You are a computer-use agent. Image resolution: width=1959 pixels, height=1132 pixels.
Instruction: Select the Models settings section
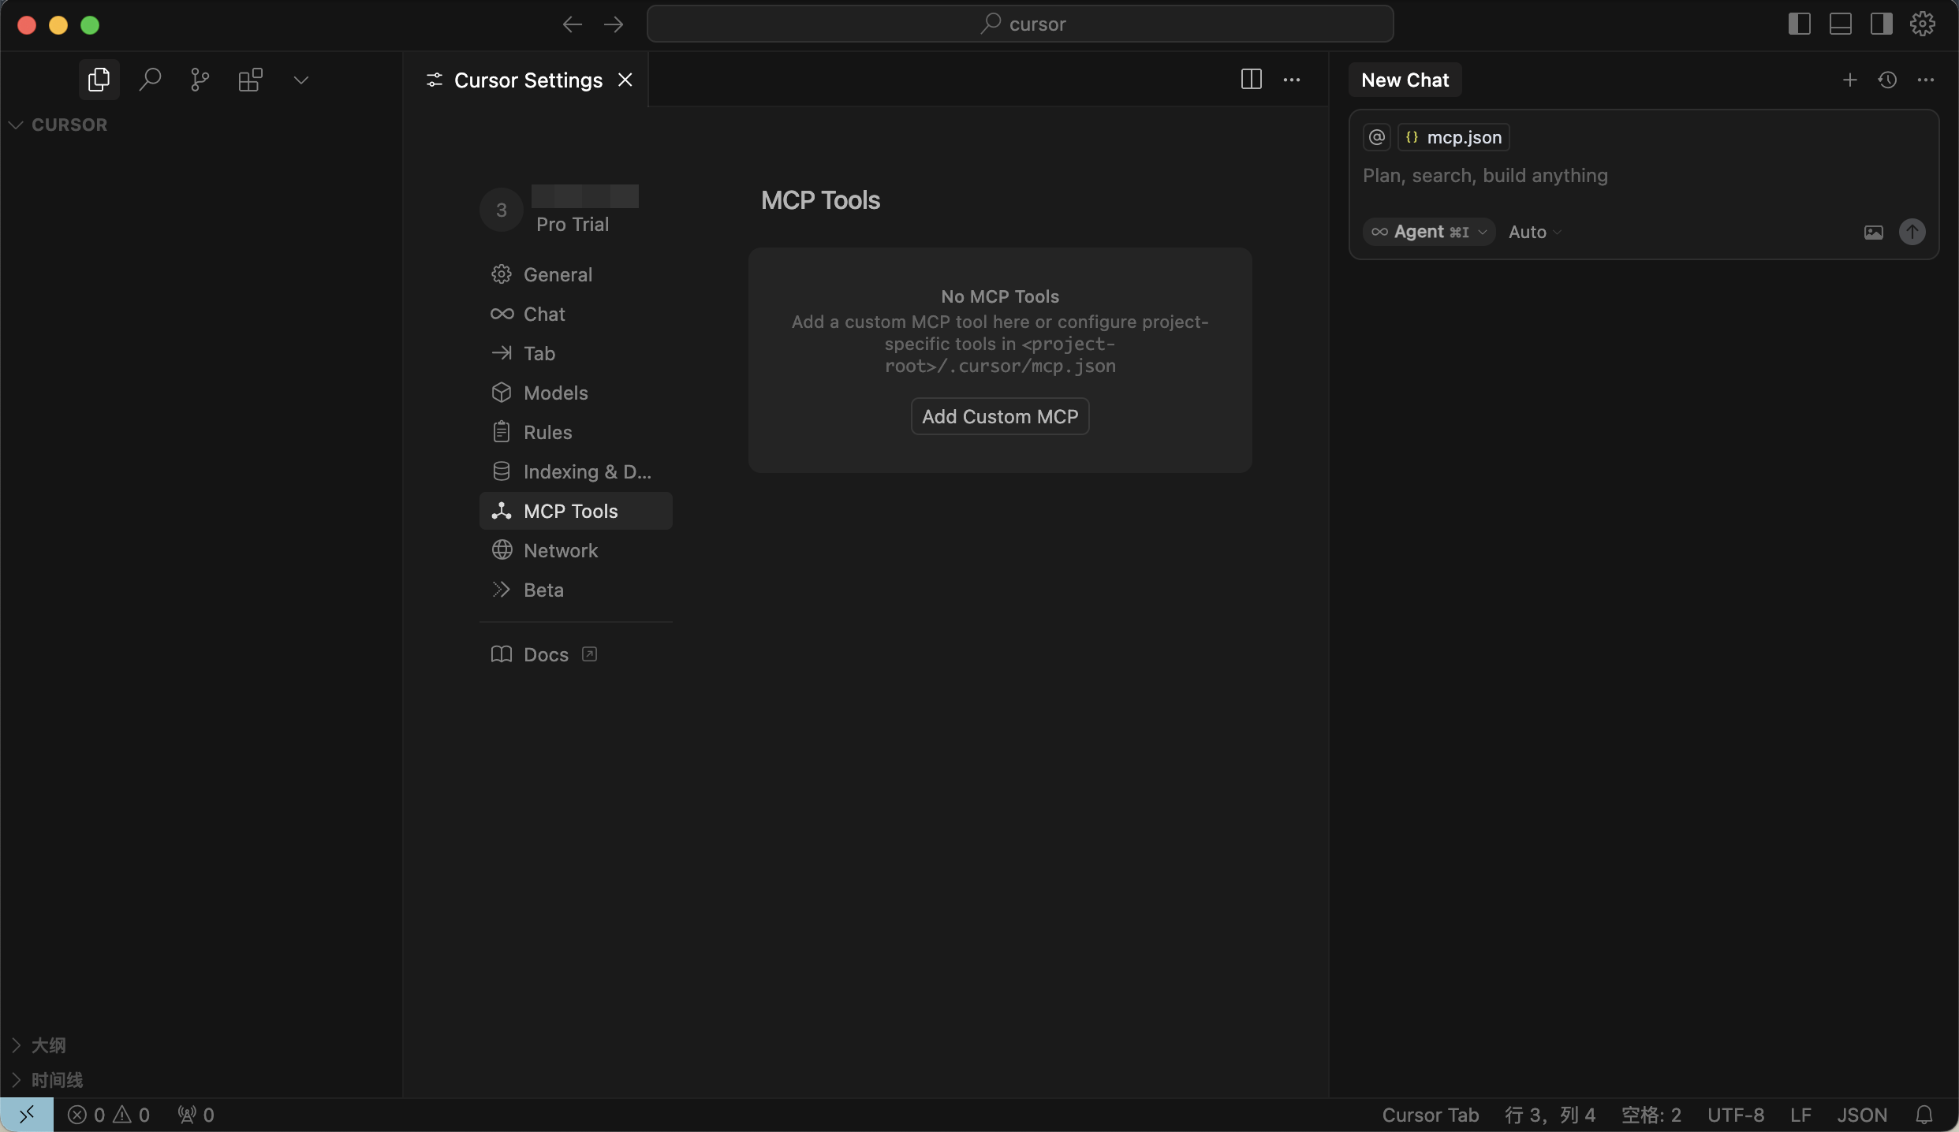[x=555, y=393]
